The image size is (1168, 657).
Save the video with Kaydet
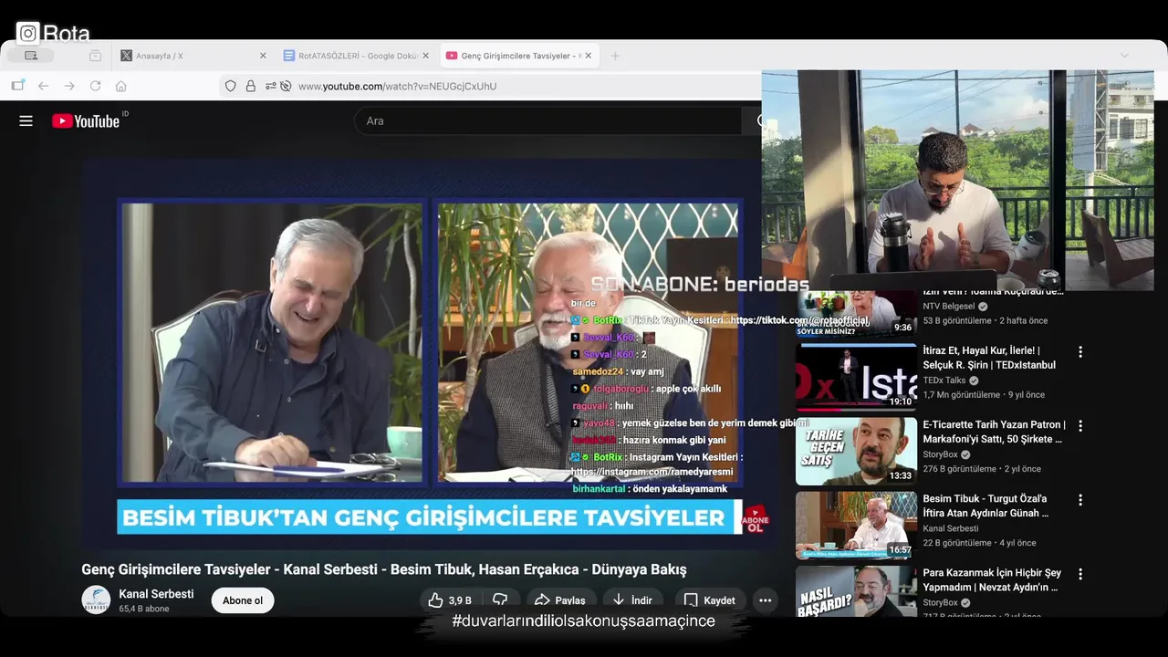click(710, 600)
